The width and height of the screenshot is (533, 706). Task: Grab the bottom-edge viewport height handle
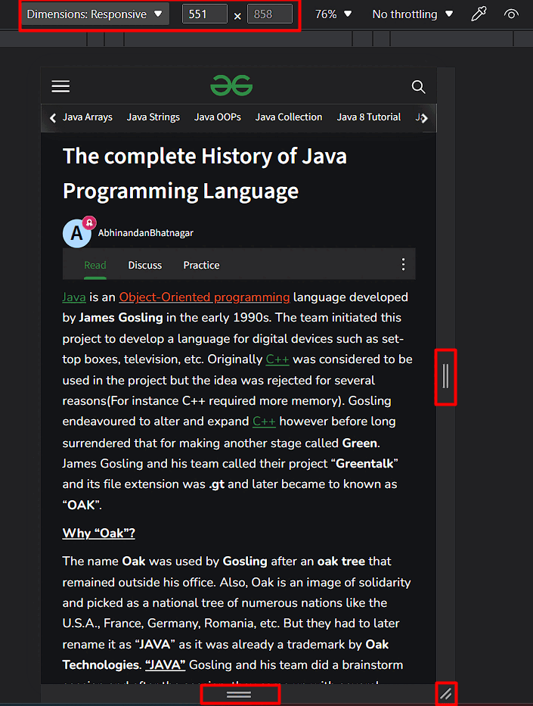point(239,695)
